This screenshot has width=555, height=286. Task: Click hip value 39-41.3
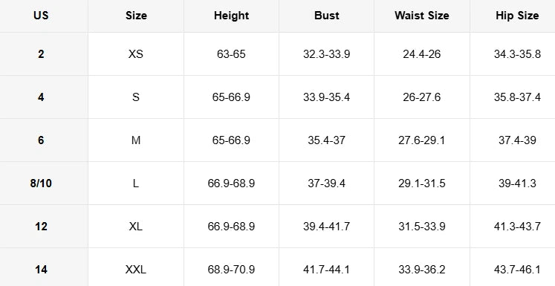(x=517, y=183)
